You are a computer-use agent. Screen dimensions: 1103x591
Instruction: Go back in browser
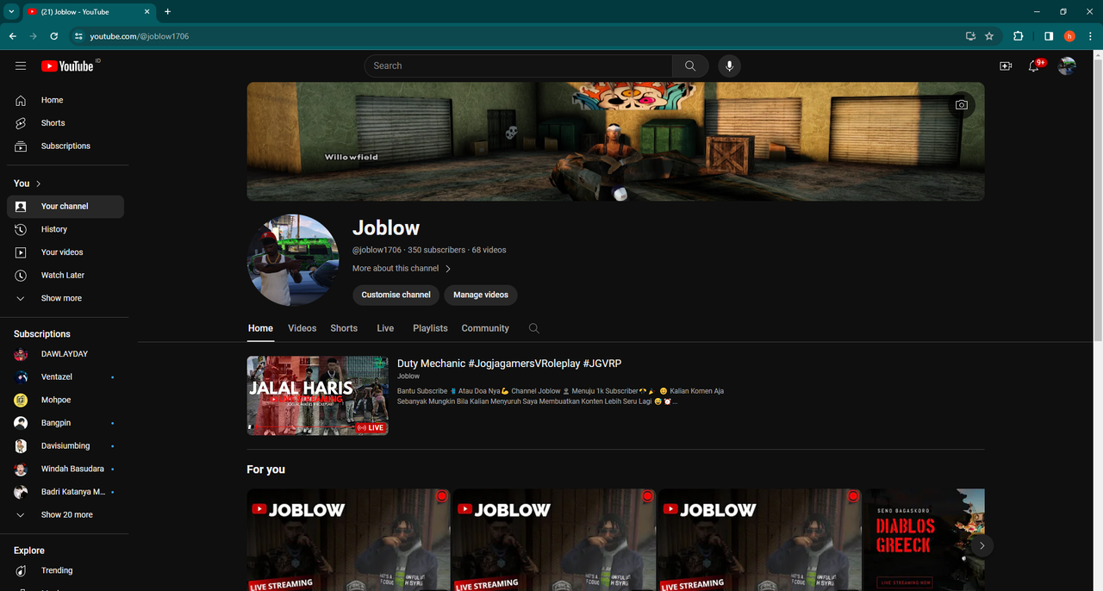pos(12,36)
